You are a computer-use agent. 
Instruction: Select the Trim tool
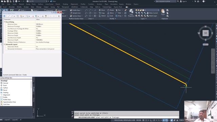pos(118,10)
